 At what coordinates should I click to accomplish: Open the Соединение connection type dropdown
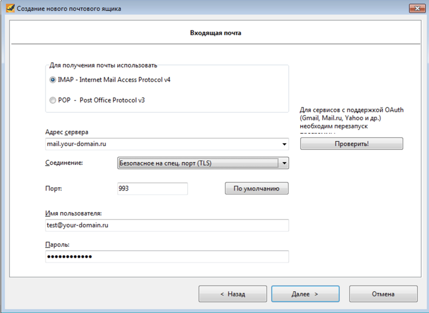pos(203,163)
